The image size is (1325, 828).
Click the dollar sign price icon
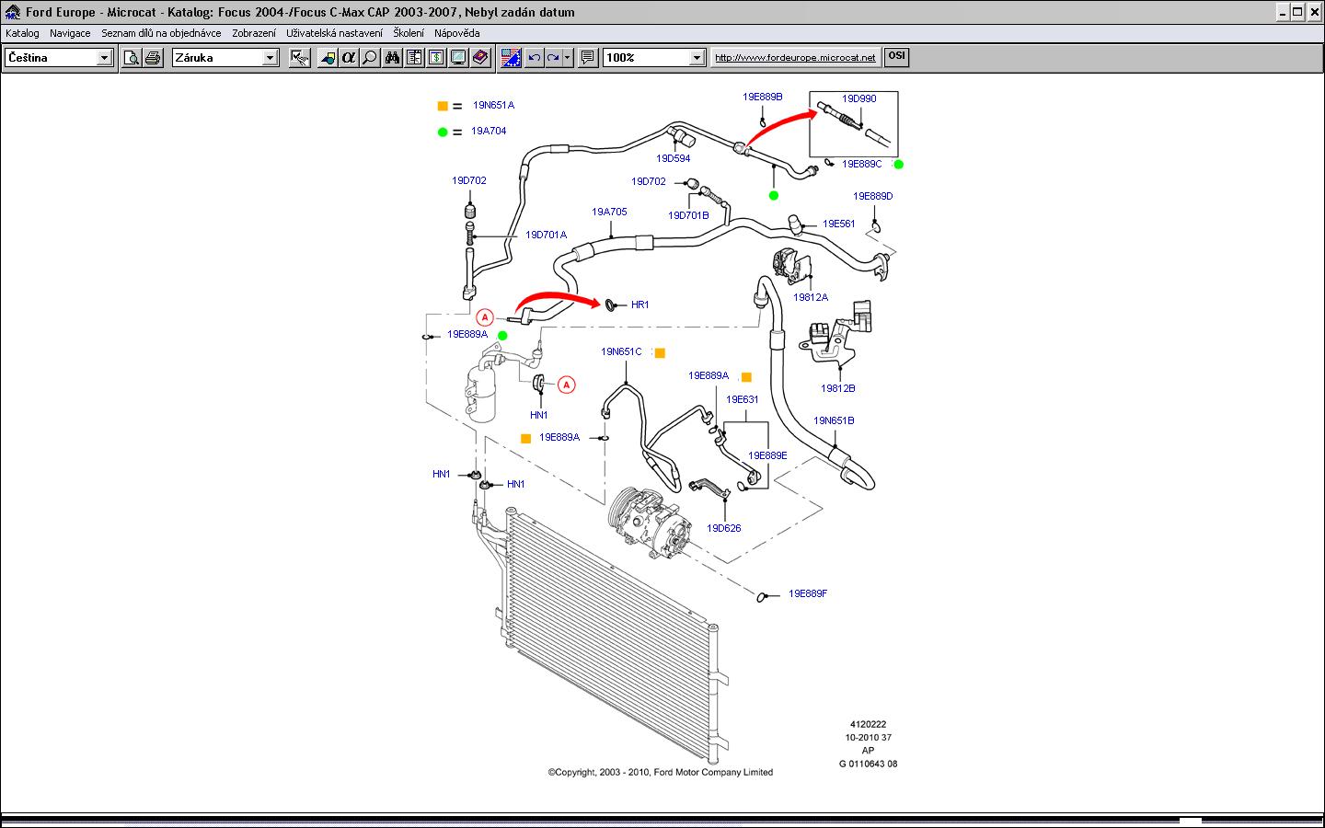(435, 58)
